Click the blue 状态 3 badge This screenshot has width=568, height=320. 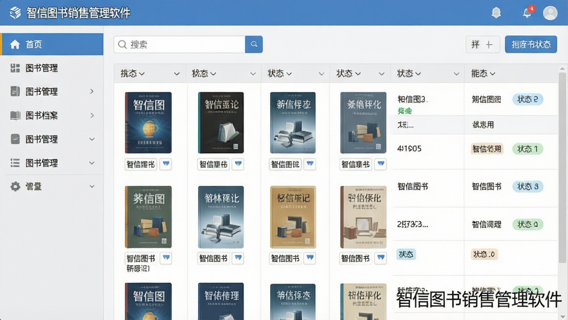[528, 187]
